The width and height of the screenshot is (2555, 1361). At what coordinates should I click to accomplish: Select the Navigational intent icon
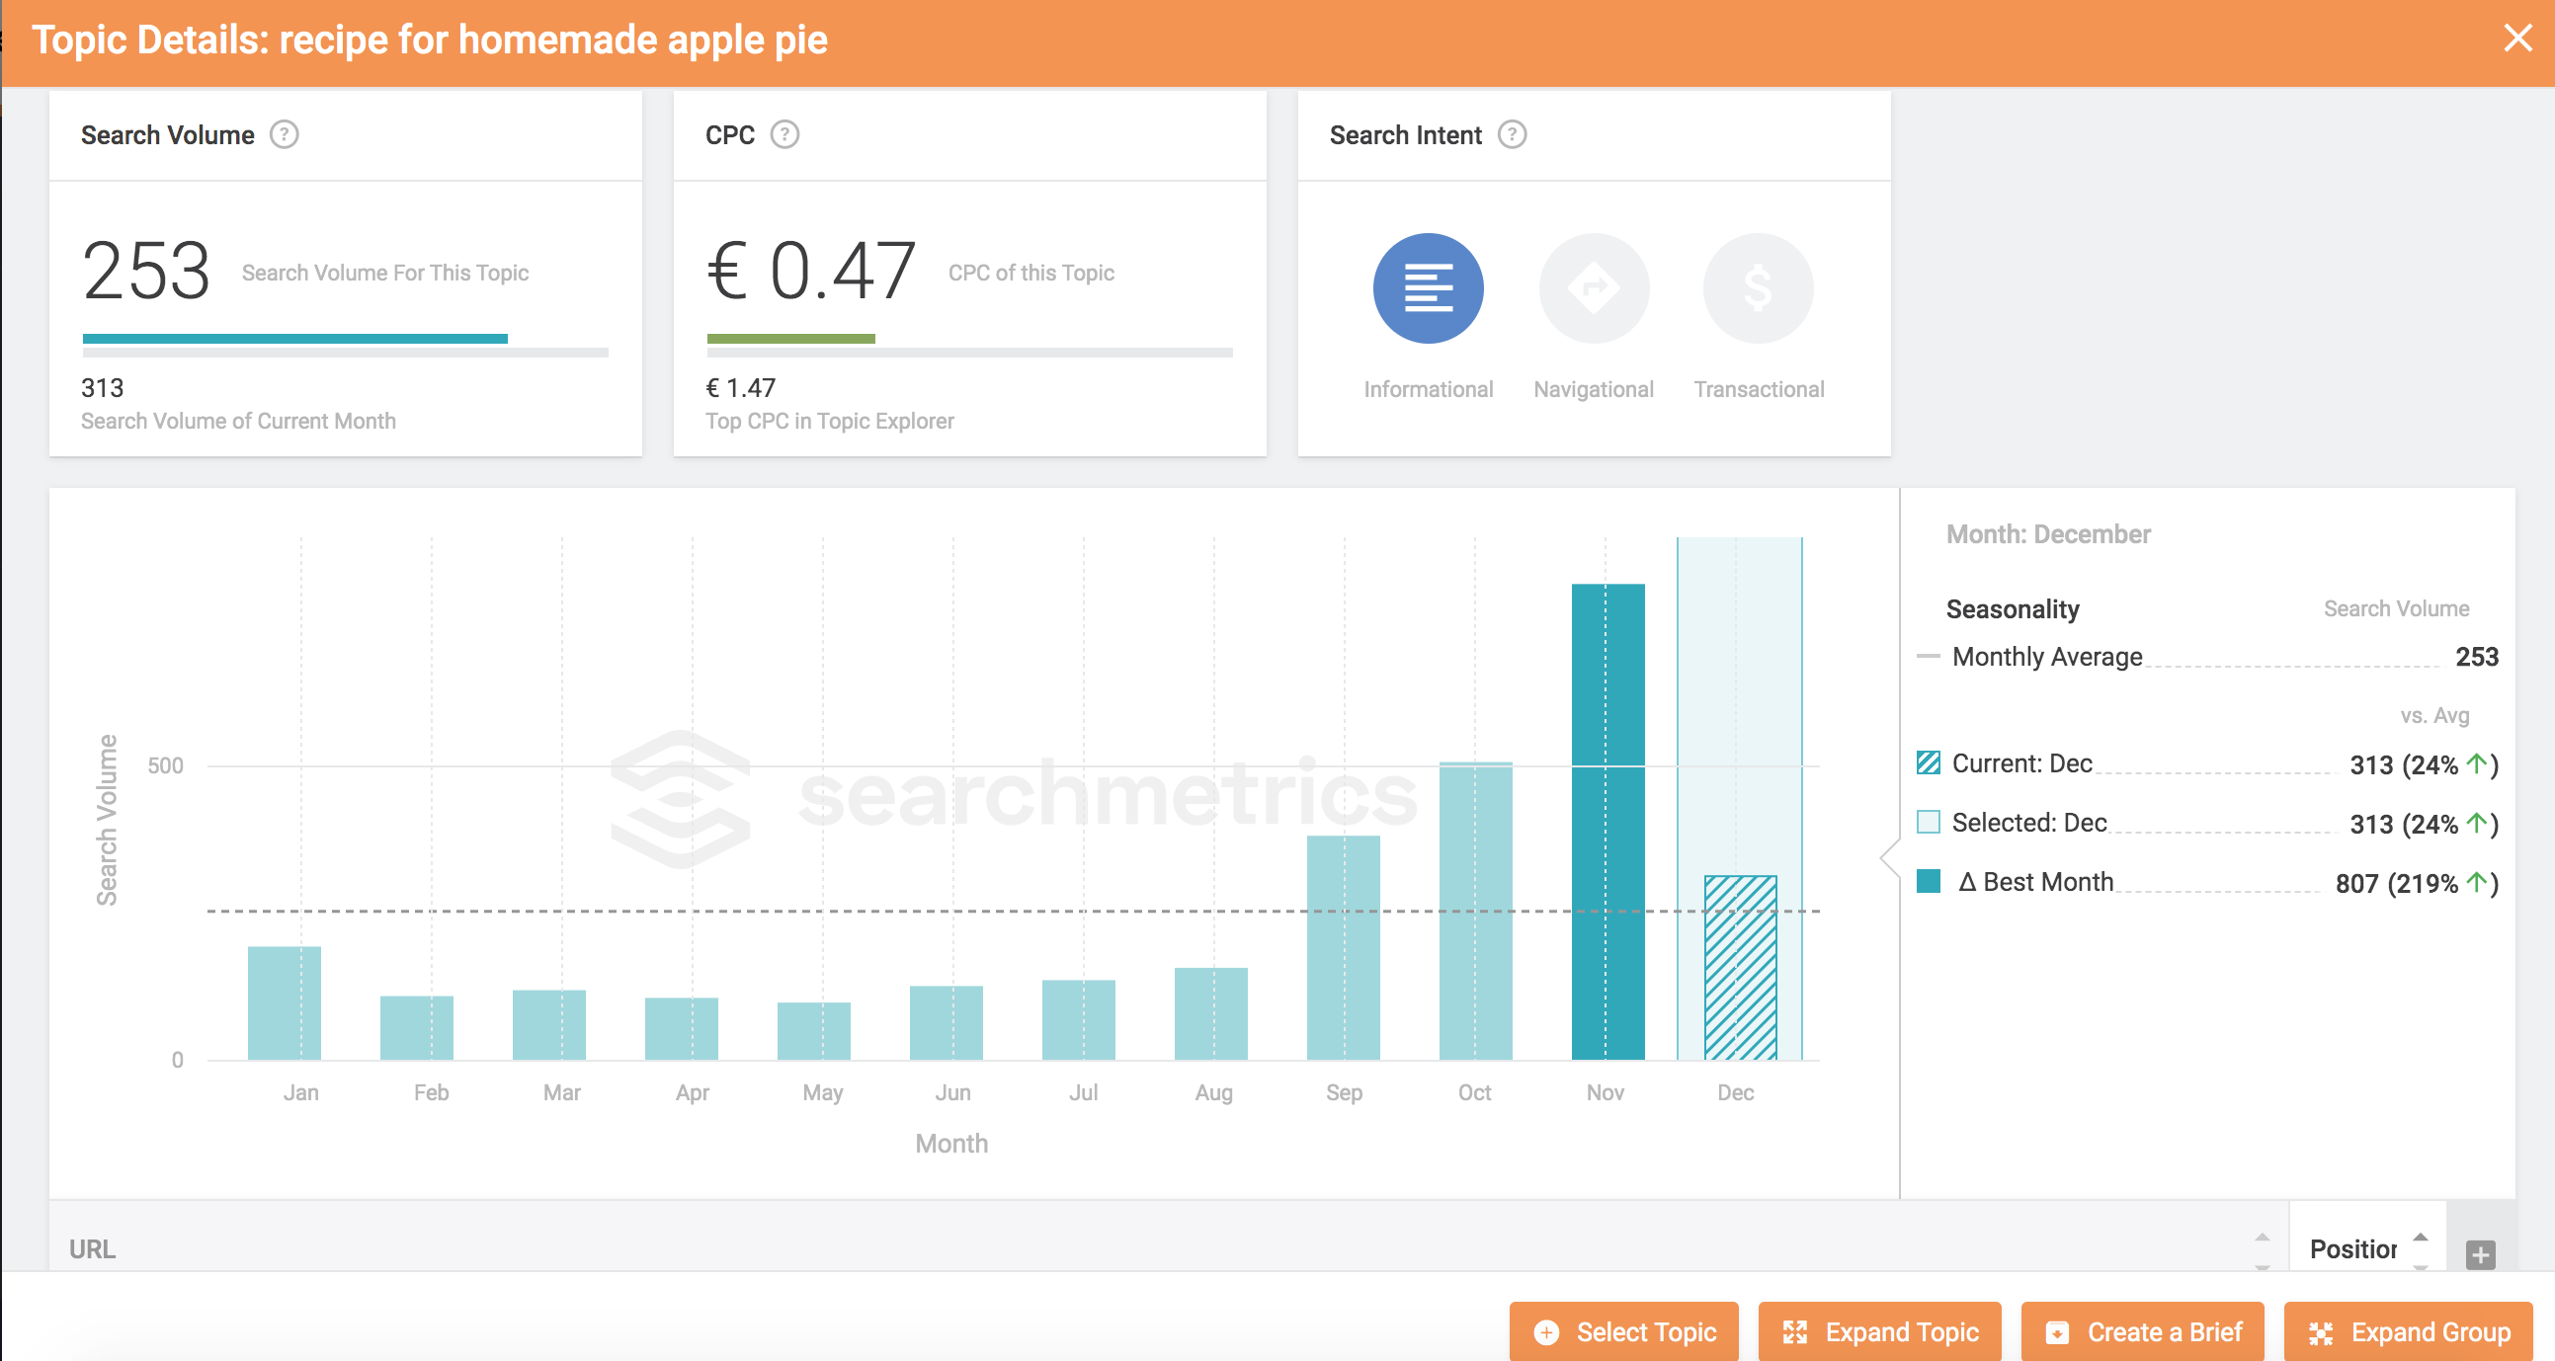[x=1593, y=288]
